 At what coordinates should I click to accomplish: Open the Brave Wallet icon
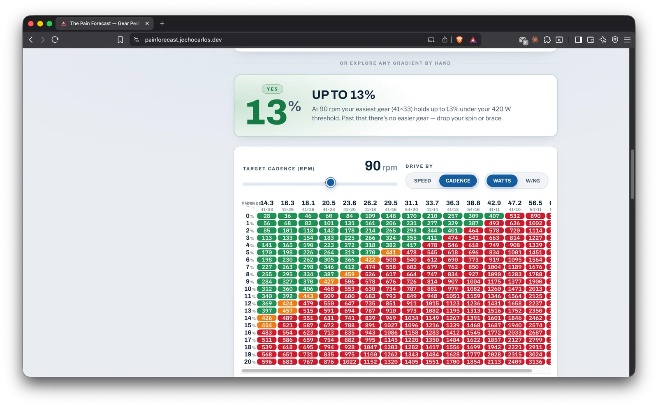(x=591, y=40)
